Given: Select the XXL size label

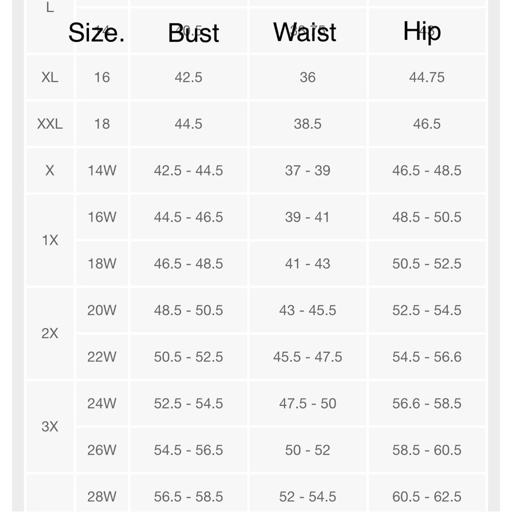Looking at the screenshot, I should tap(50, 124).
